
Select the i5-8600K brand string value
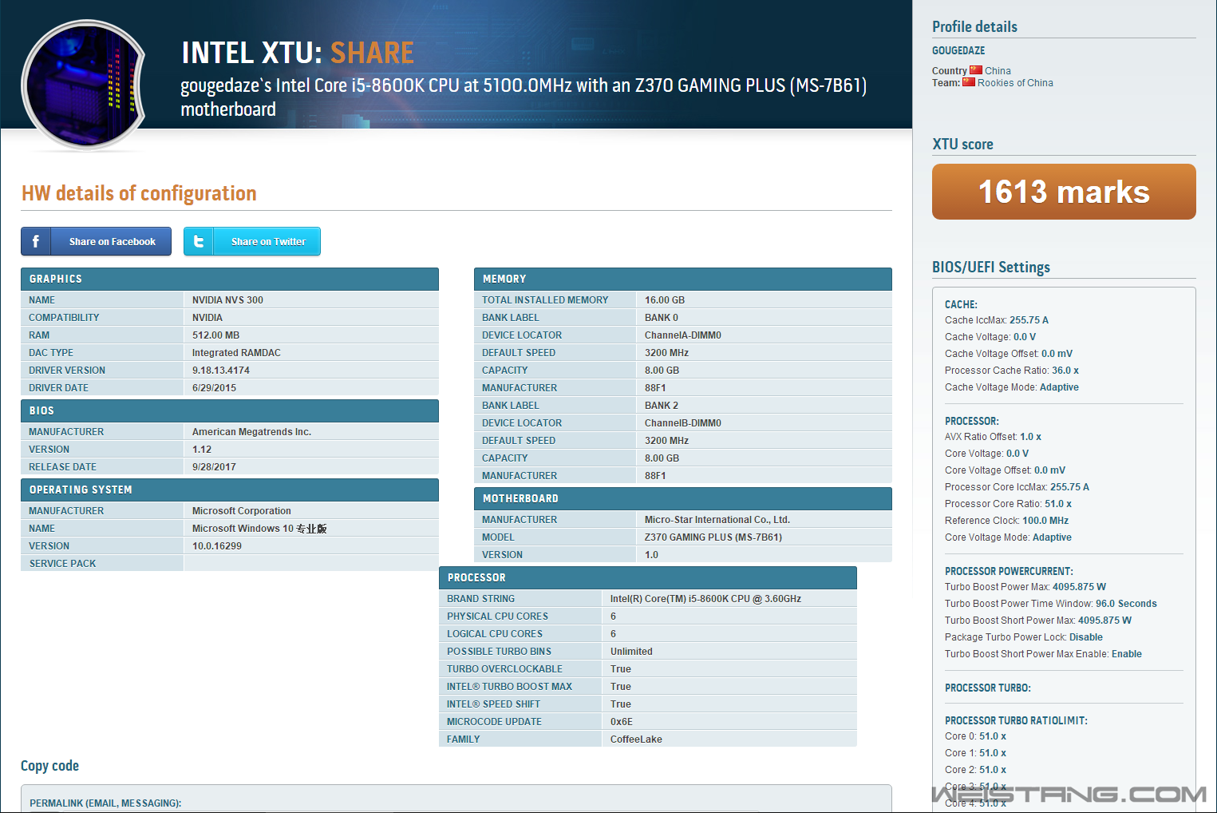705,599
